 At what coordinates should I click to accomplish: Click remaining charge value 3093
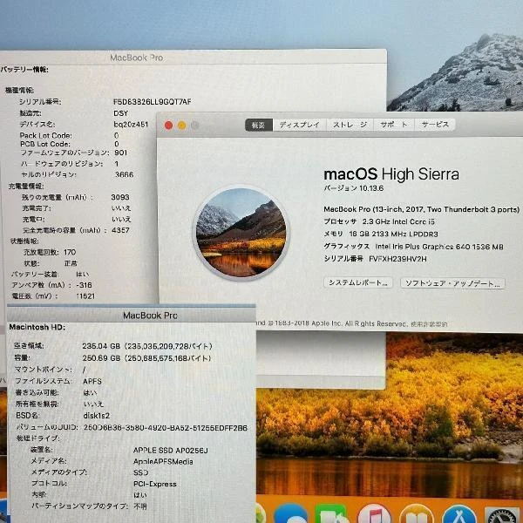120,198
